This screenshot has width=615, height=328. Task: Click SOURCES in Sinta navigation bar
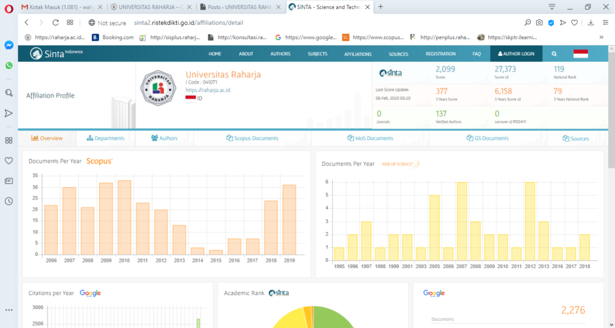(399, 54)
